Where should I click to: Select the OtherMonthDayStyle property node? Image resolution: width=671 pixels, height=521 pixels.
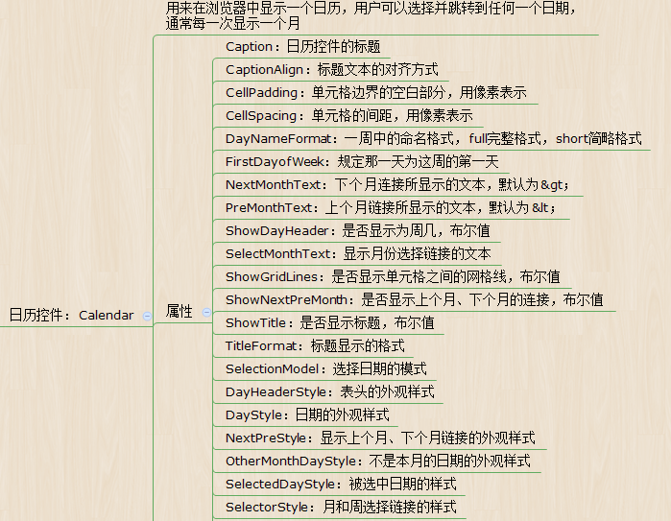[378, 462]
